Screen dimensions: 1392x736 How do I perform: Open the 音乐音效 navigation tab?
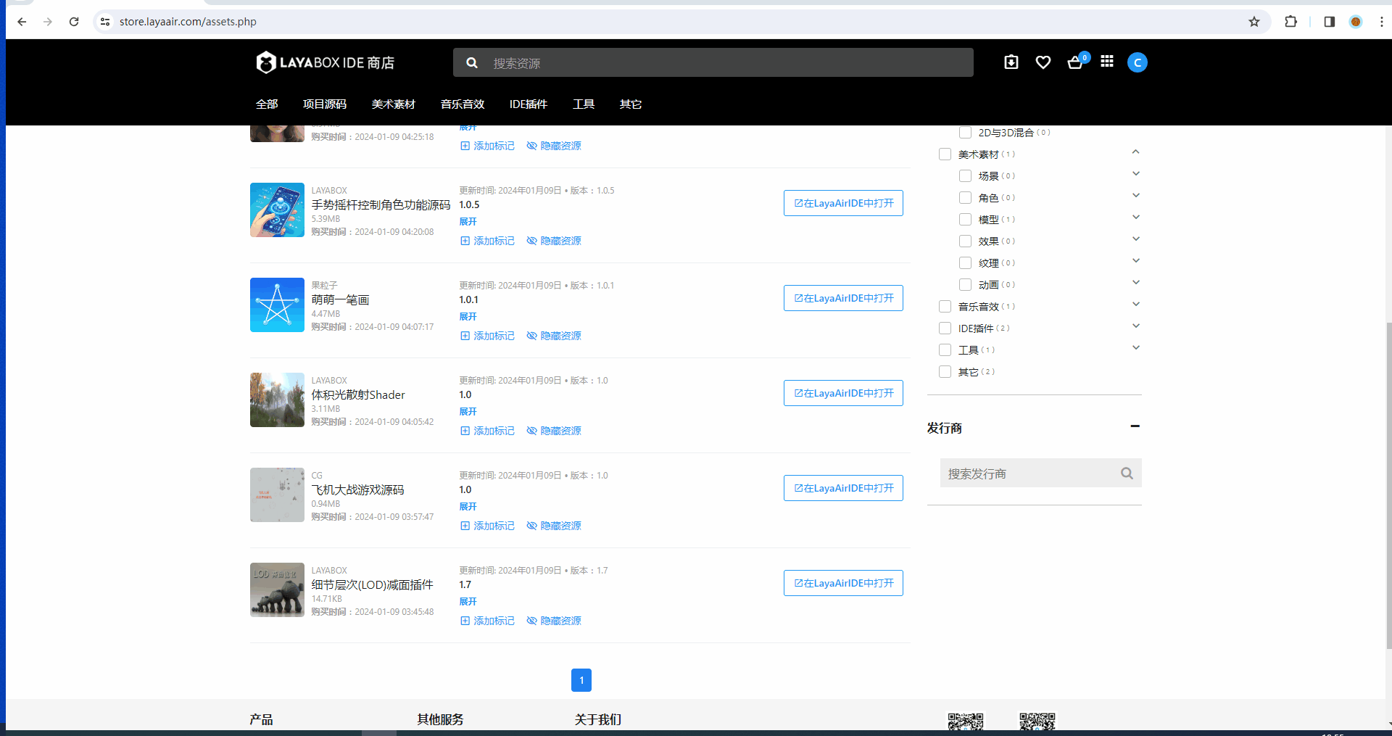462,104
